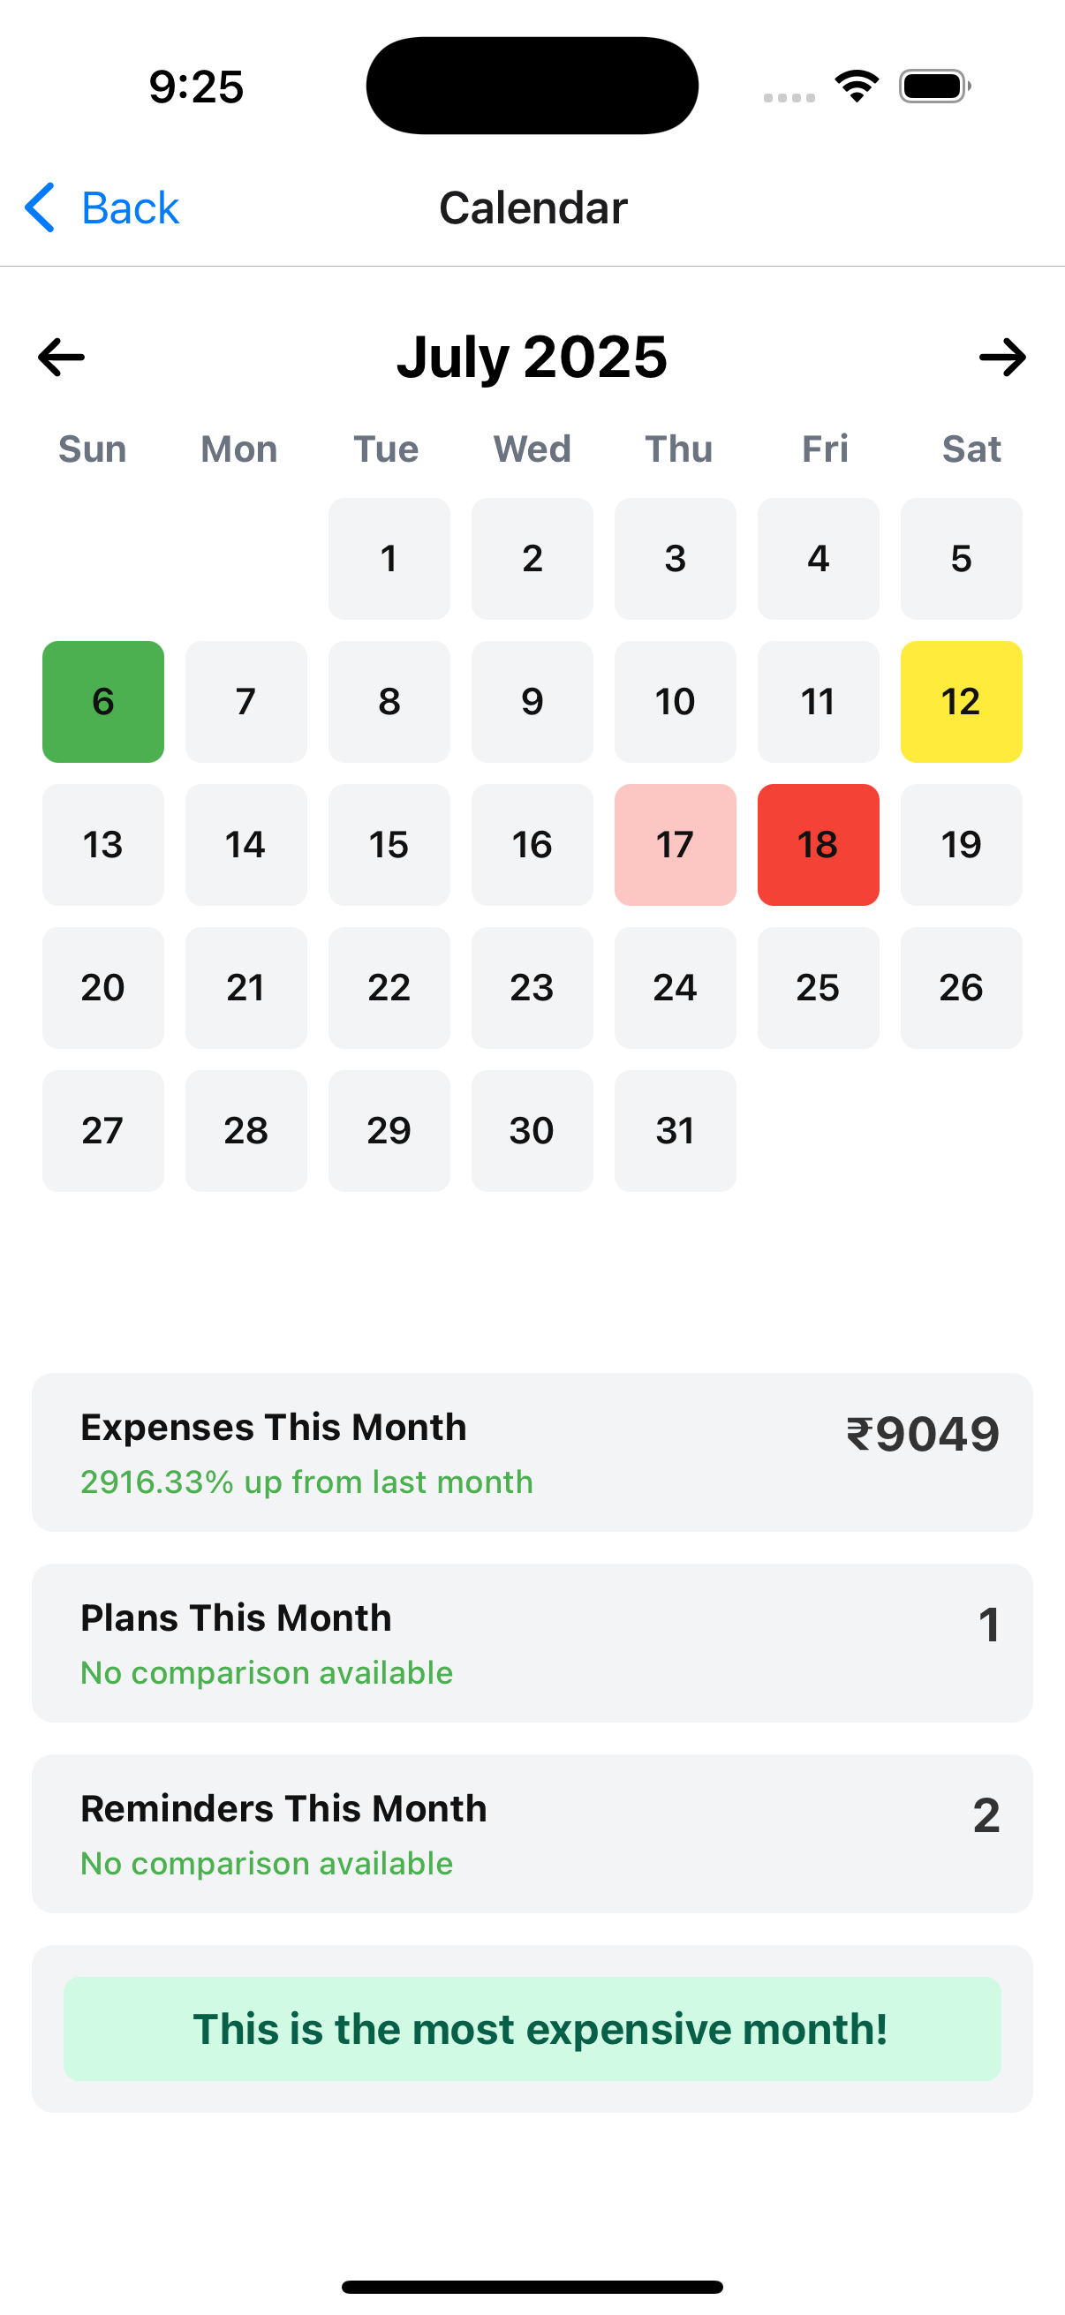Select date July 31
The image size is (1065, 2315).
click(675, 1130)
